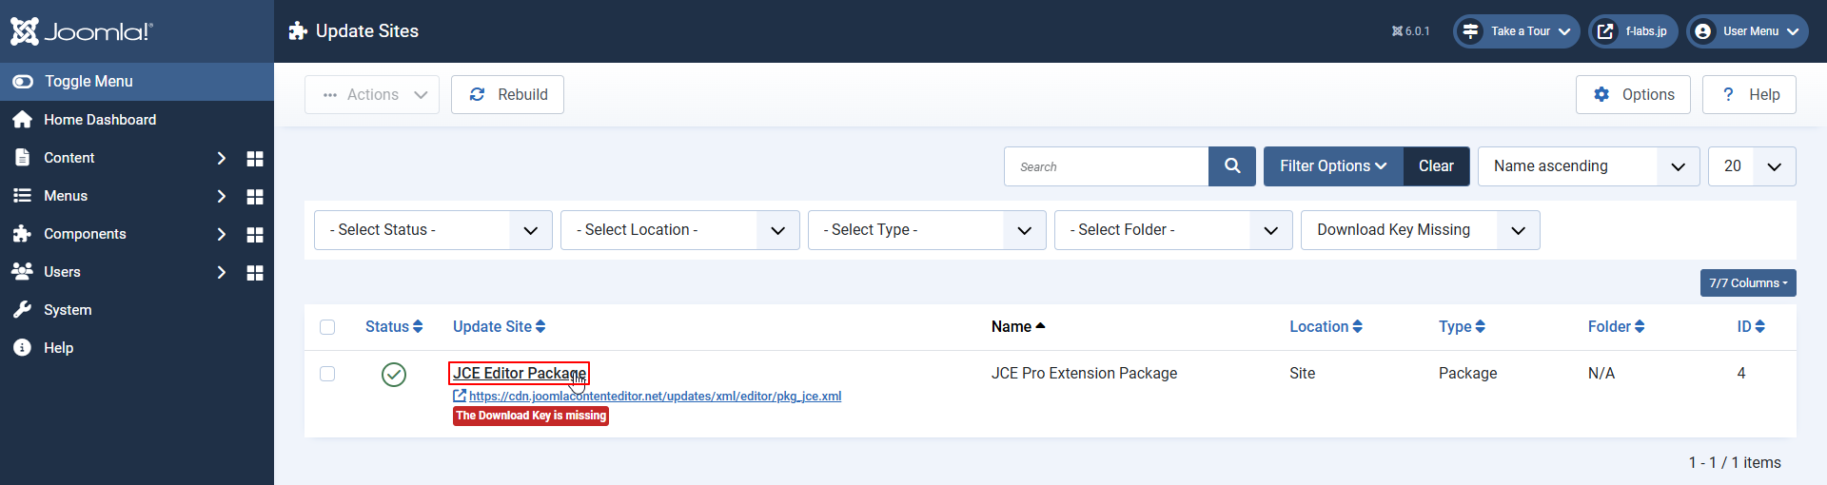The width and height of the screenshot is (1827, 485).
Task: Click the Joomla logo
Action: click(81, 31)
